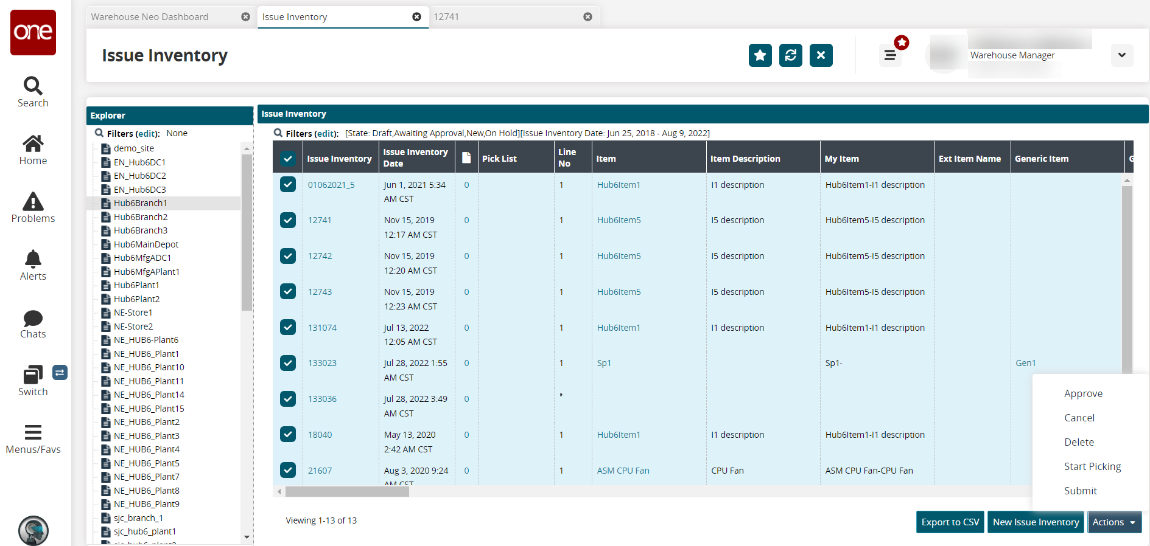This screenshot has height=546, width=1150.
Task: Add page to favorites with star button
Action: pos(760,55)
